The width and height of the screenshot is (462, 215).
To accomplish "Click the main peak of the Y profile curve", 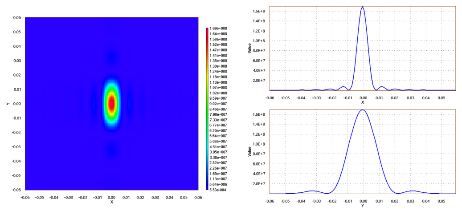I will pos(362,110).
